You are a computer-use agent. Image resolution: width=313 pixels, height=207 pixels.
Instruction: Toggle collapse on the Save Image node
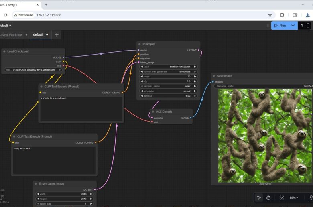[x=214, y=76]
